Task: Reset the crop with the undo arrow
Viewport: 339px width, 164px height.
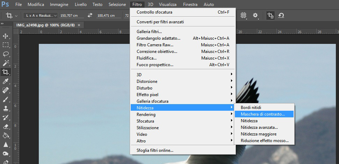Action: pyautogui.click(x=281, y=15)
